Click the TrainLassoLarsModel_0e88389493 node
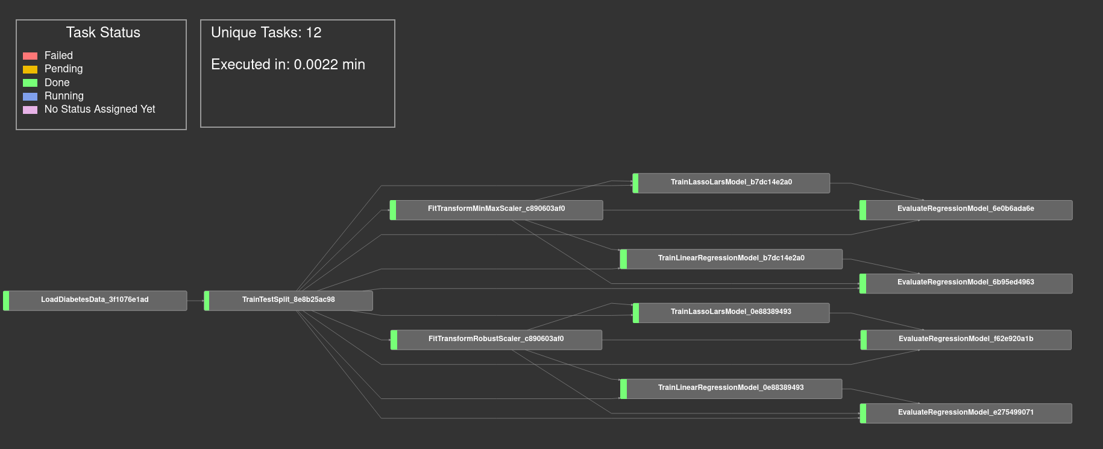The image size is (1103, 449). (731, 312)
